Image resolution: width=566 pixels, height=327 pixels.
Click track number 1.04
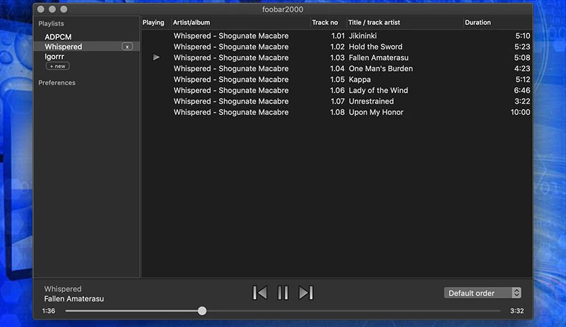[x=337, y=68]
